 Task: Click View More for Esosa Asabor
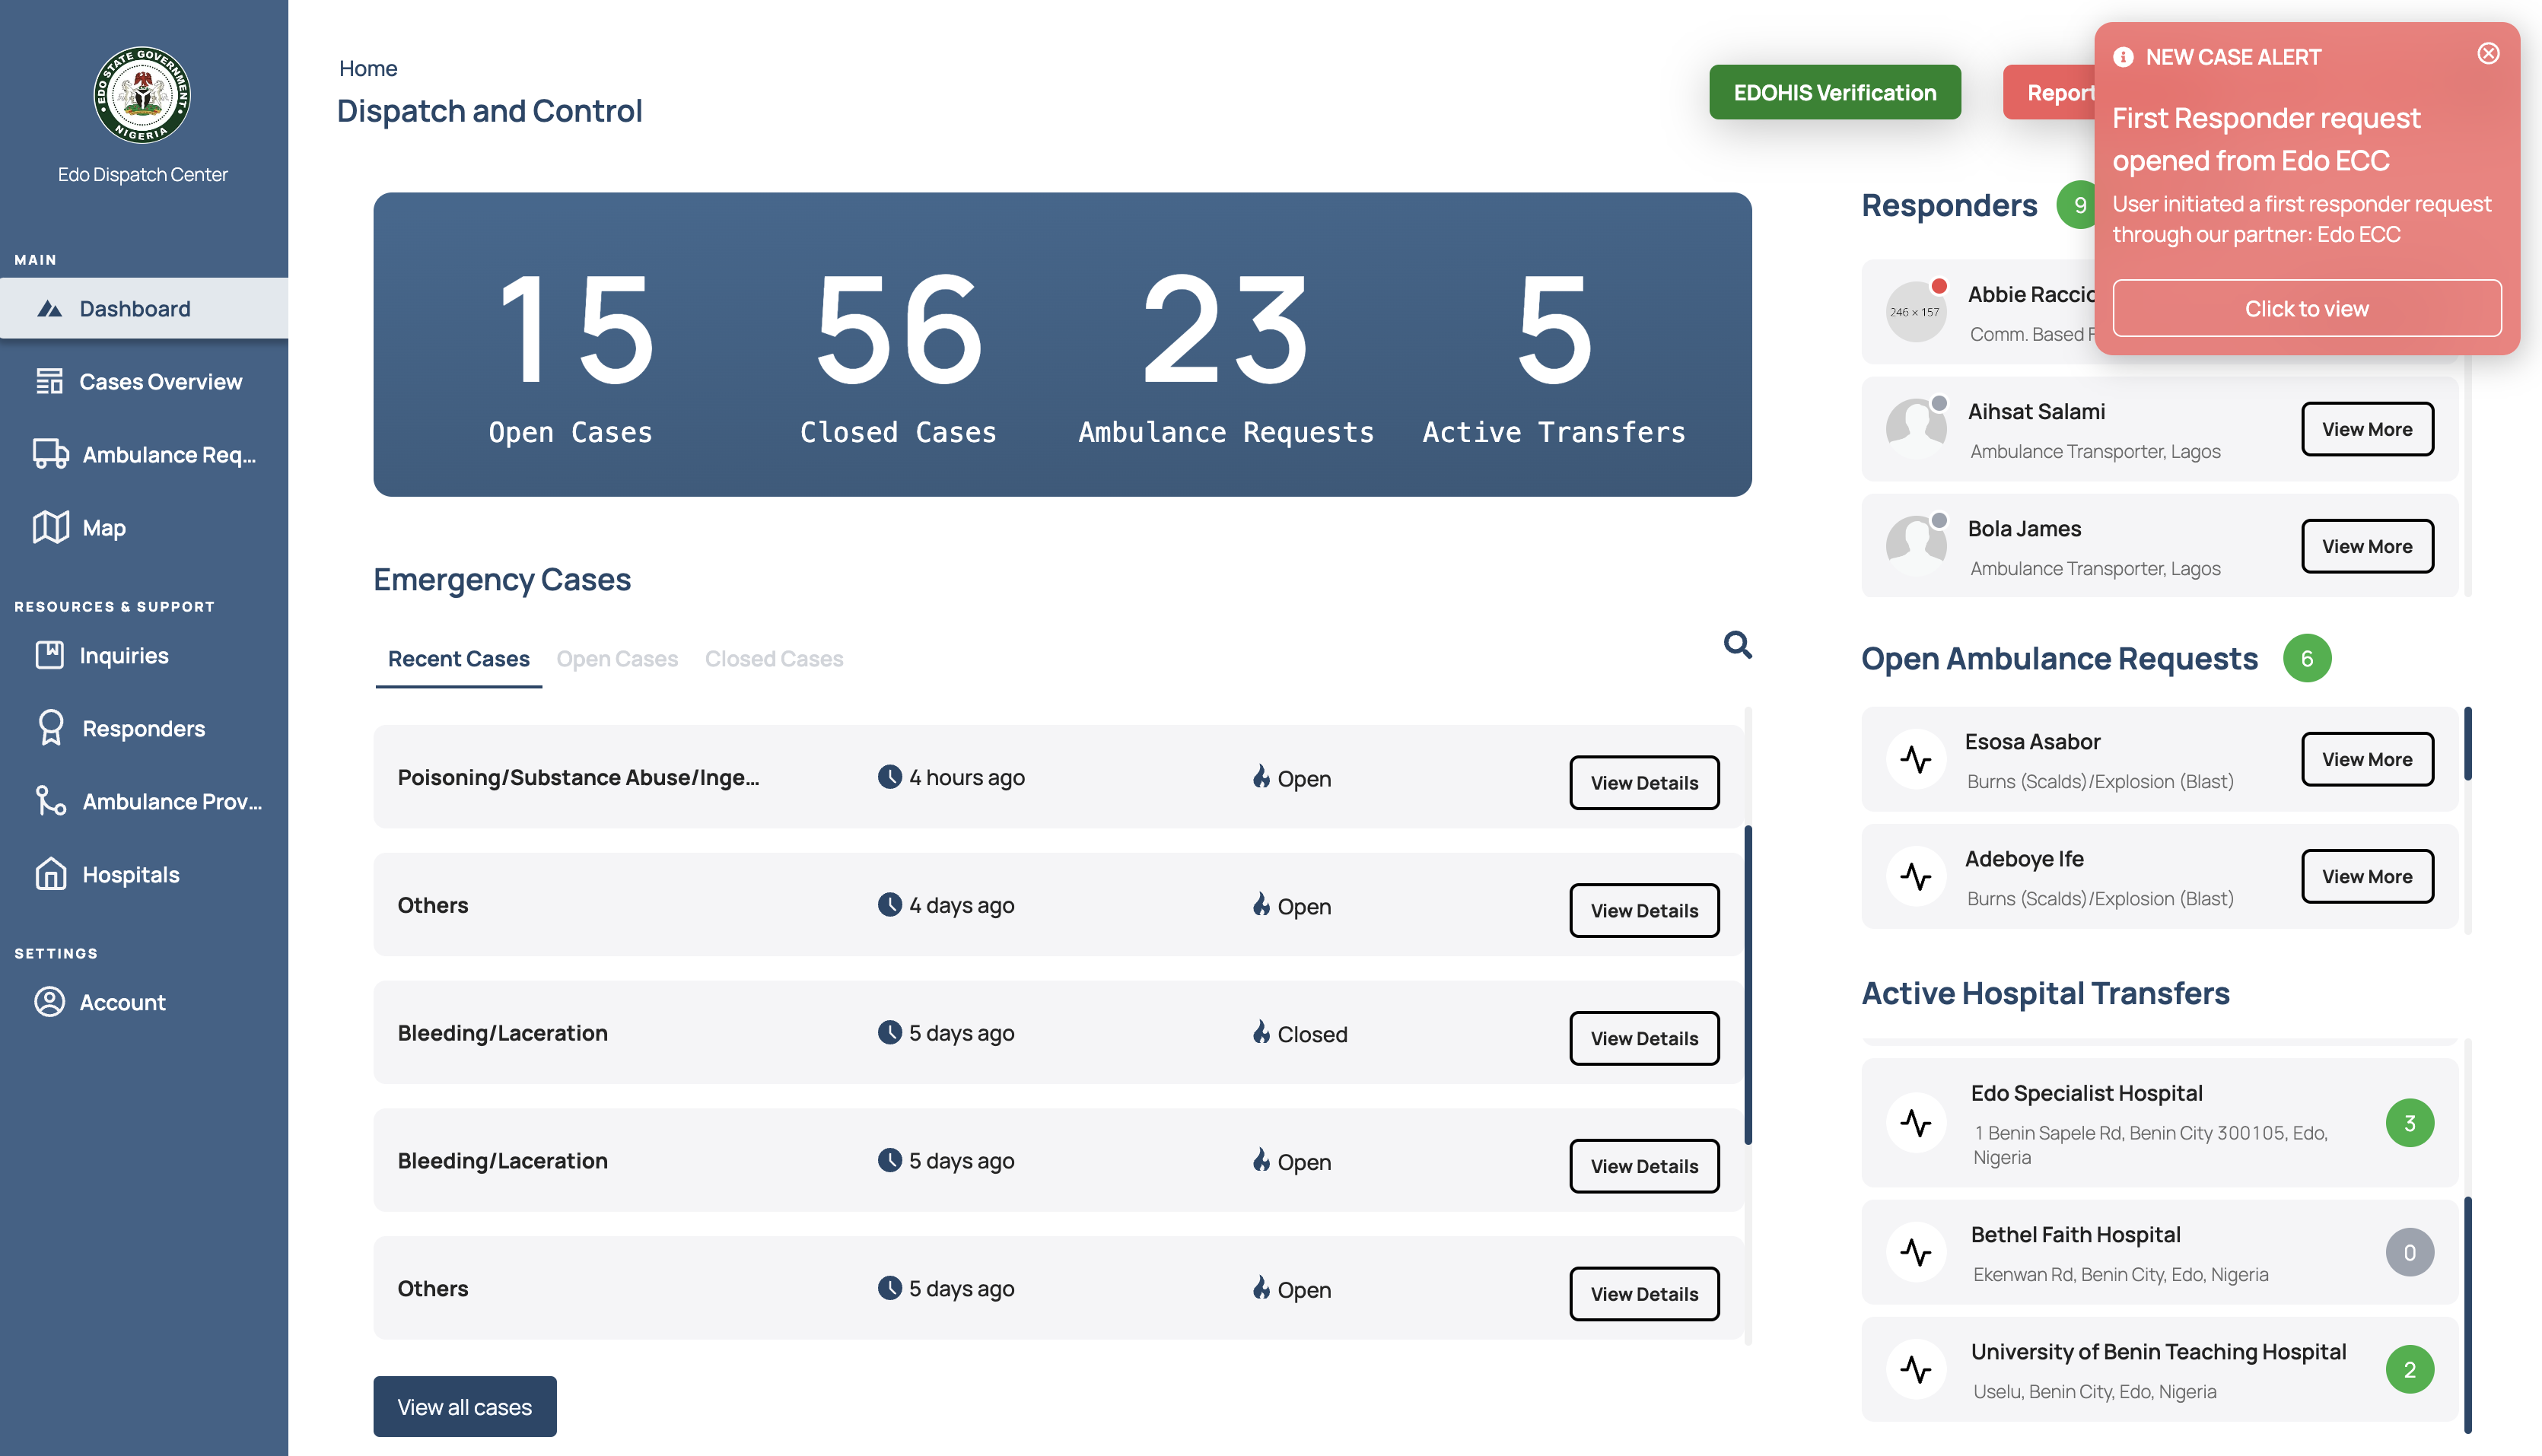pos(2366,759)
